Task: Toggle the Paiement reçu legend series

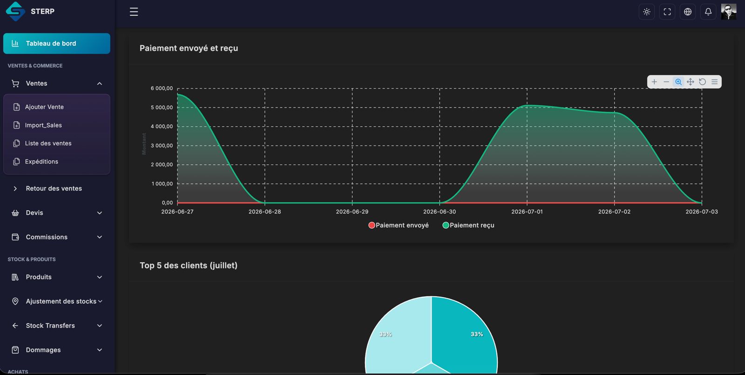Action: 468,225
